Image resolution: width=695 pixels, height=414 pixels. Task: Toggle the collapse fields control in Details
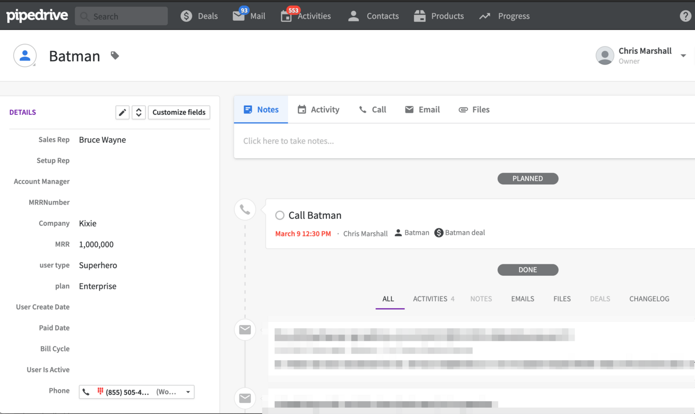(138, 112)
